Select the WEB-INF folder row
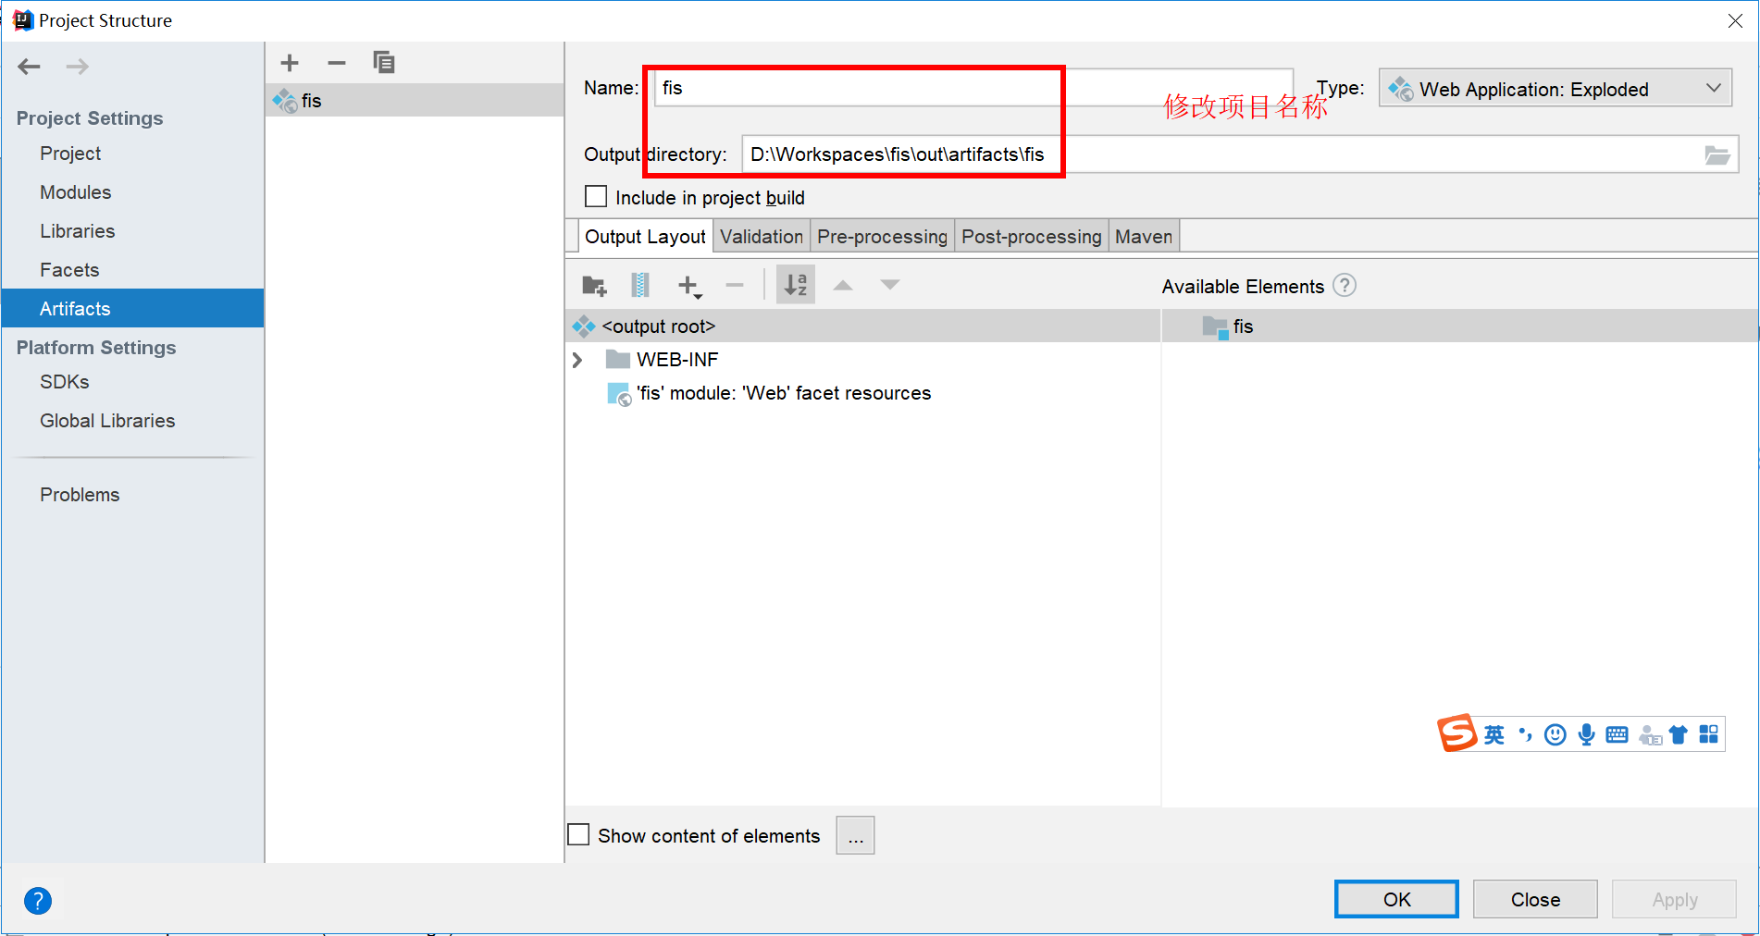The width and height of the screenshot is (1760, 936). [x=862, y=360]
